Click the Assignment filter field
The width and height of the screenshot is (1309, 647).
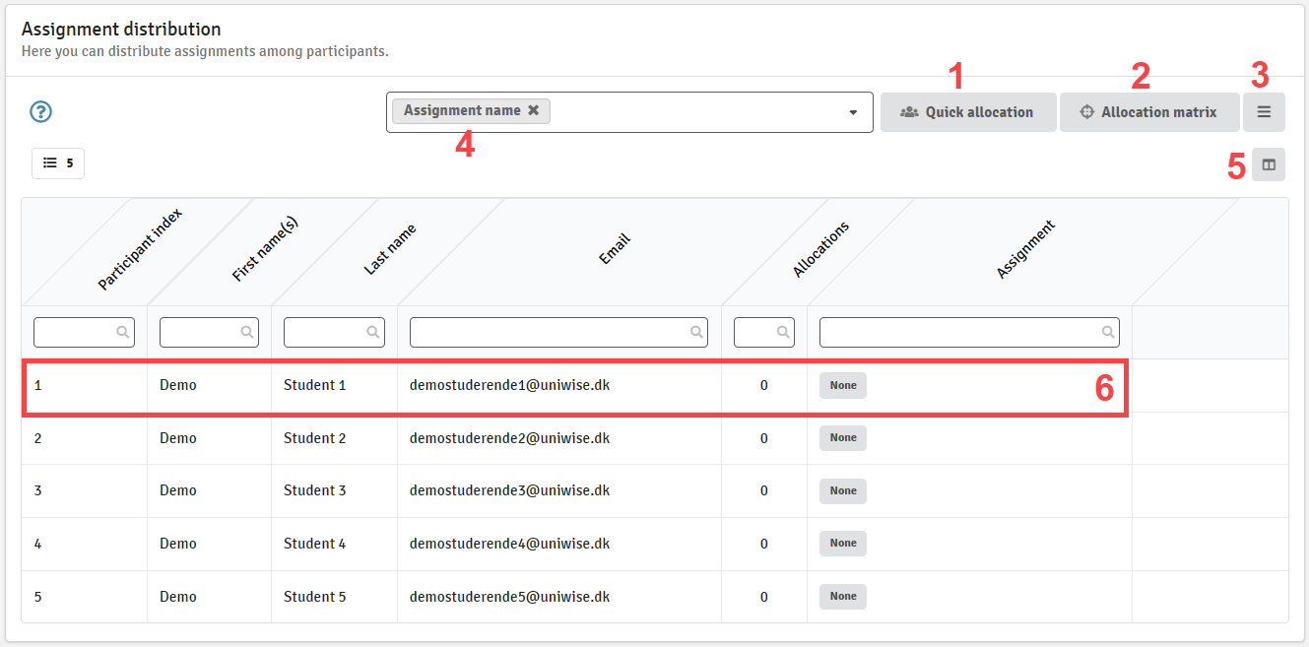969,332
